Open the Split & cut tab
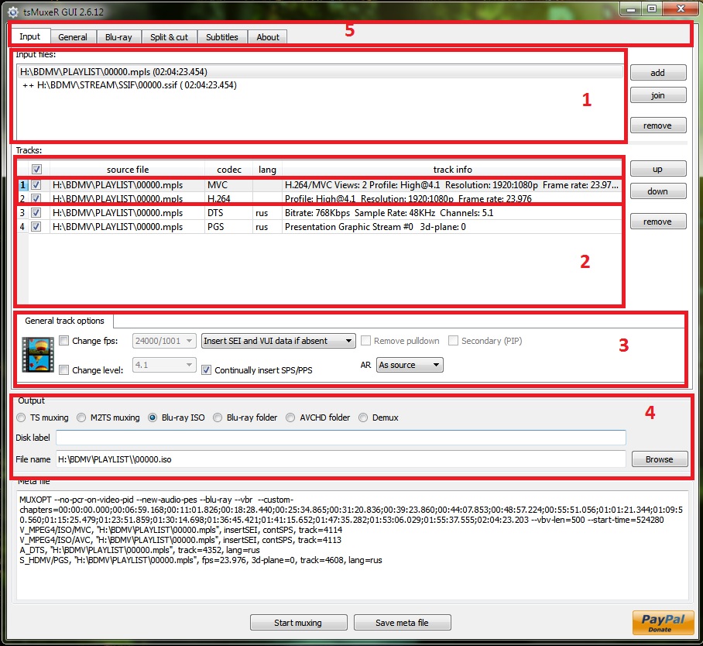The height and width of the screenshot is (646, 703). (x=169, y=37)
